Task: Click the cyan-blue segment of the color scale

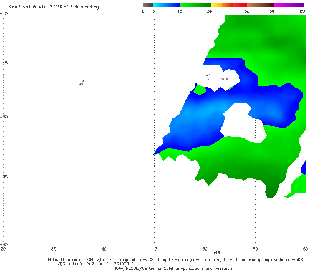Action: [167, 5]
